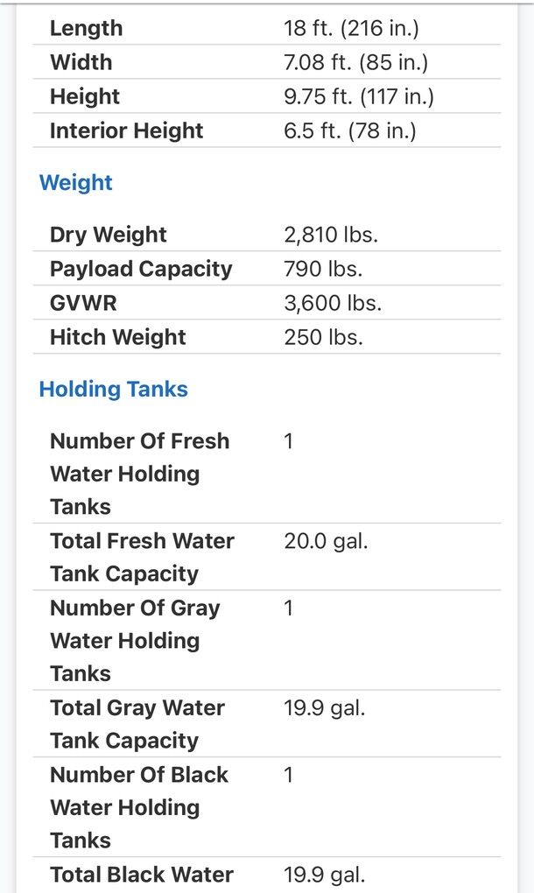Select the Payload Capacity label
This screenshot has width=534, height=893.
click(x=141, y=269)
